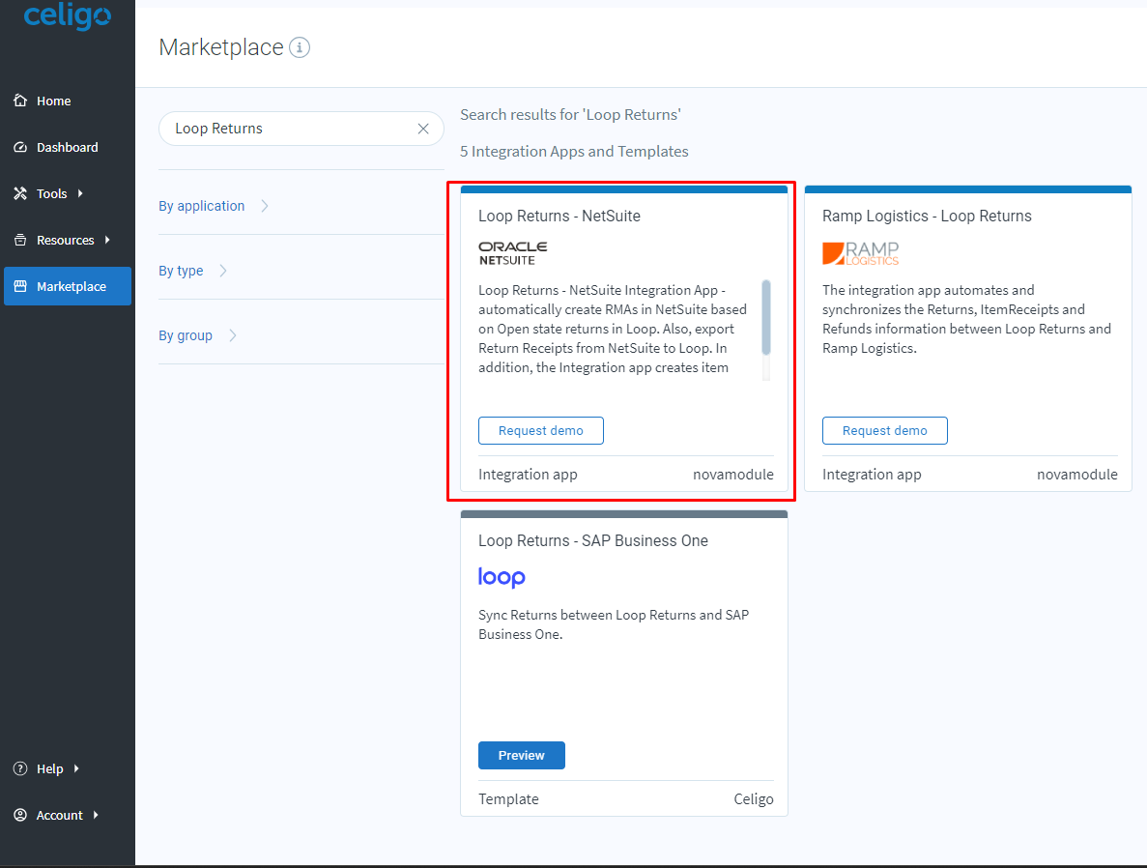The height and width of the screenshot is (868, 1147).
Task: Expand the Account submenu arrow
Action: (x=96, y=815)
